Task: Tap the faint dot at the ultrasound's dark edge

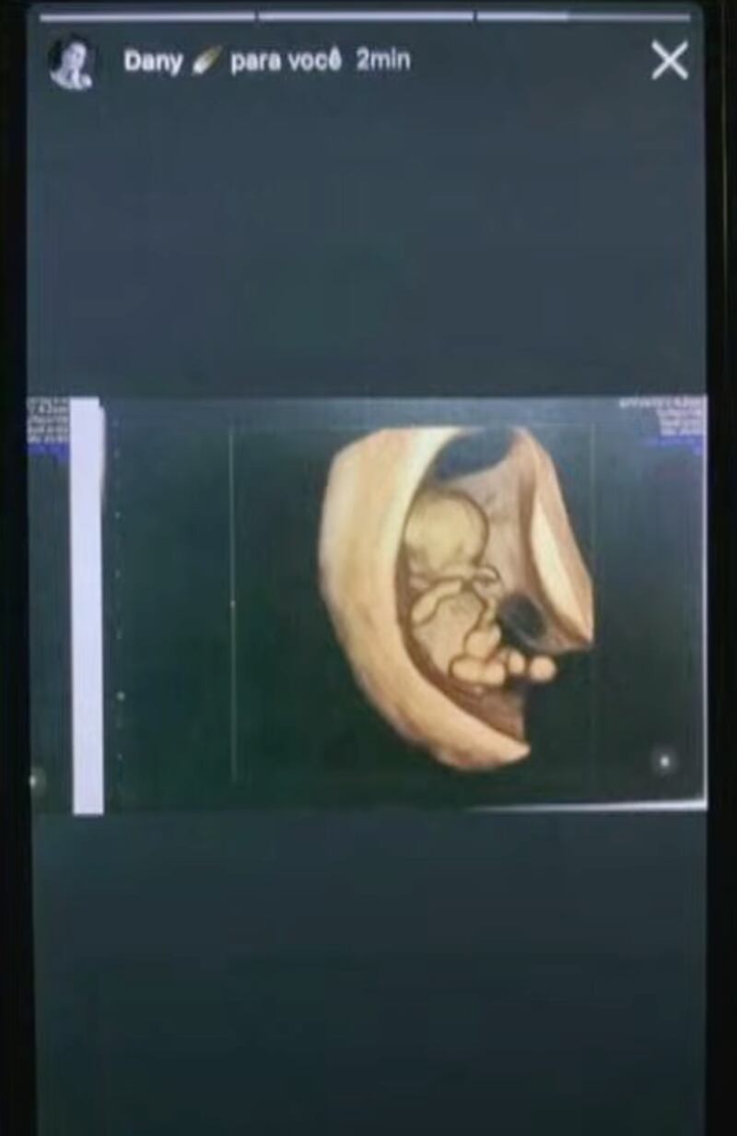Action: click(36, 780)
